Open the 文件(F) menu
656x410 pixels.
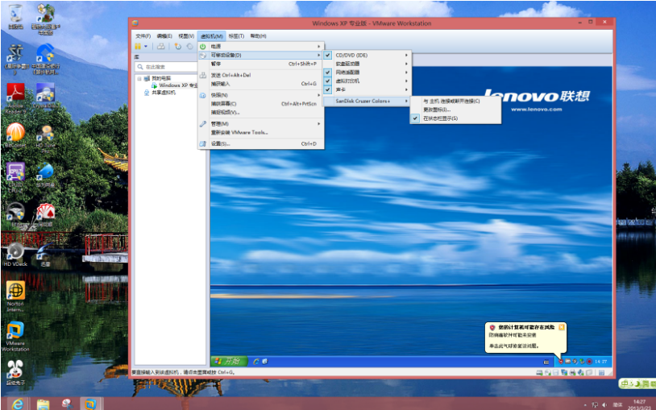[143, 36]
